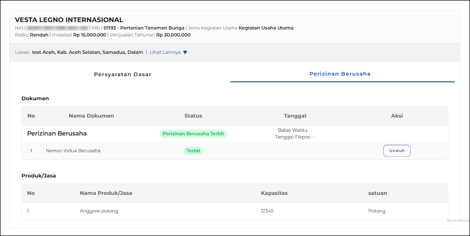The image size is (470, 236).
Task: Click the Aksi column header
Action: [397, 116]
